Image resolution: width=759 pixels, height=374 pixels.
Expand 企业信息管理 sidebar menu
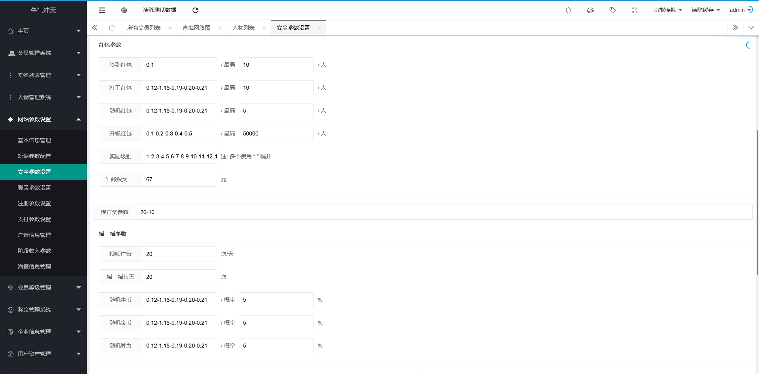point(43,332)
